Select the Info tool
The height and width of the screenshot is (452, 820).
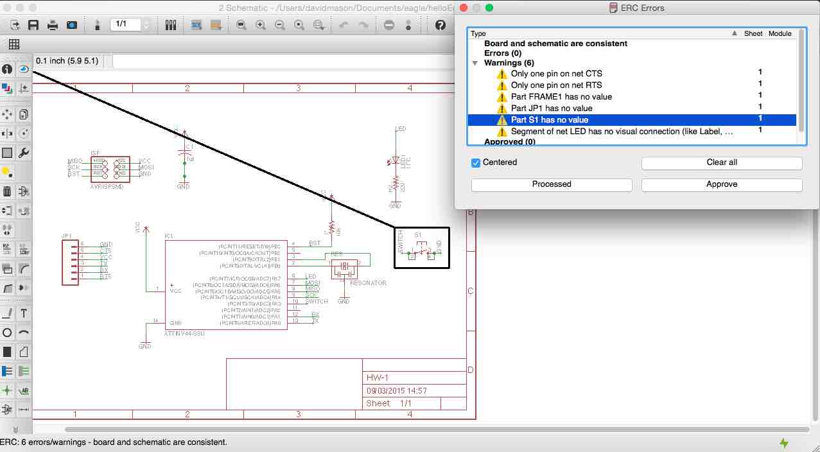coord(7,69)
